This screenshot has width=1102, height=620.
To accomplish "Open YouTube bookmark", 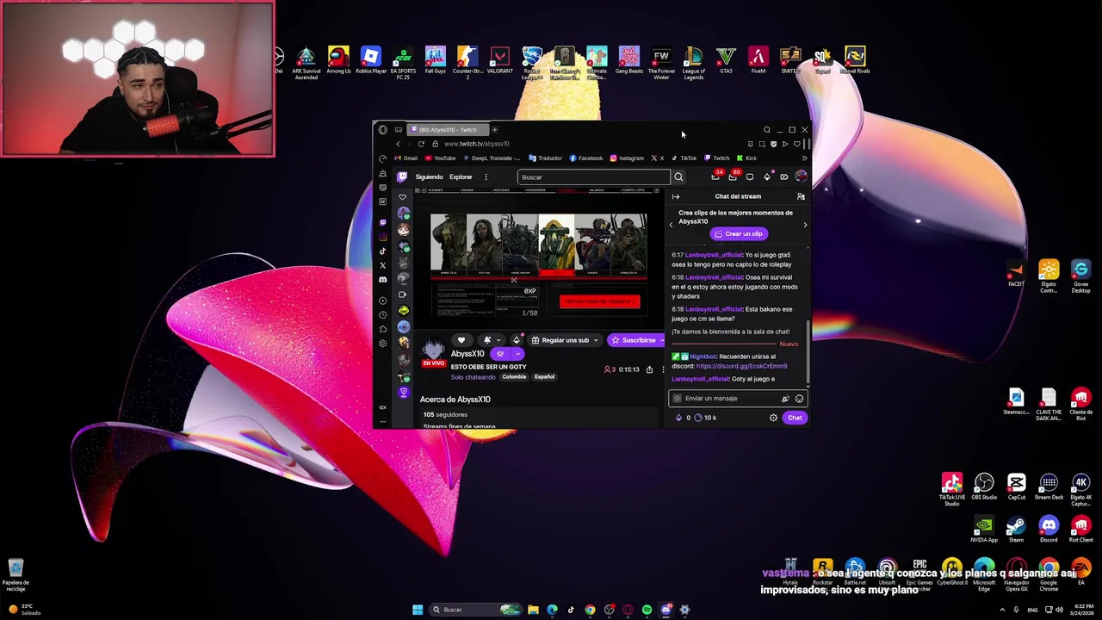I will pos(440,158).
